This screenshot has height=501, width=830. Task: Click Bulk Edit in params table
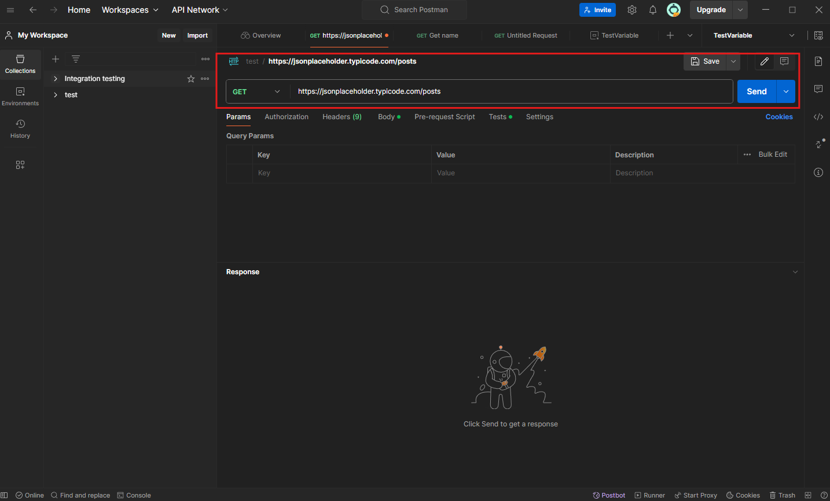[773, 154]
